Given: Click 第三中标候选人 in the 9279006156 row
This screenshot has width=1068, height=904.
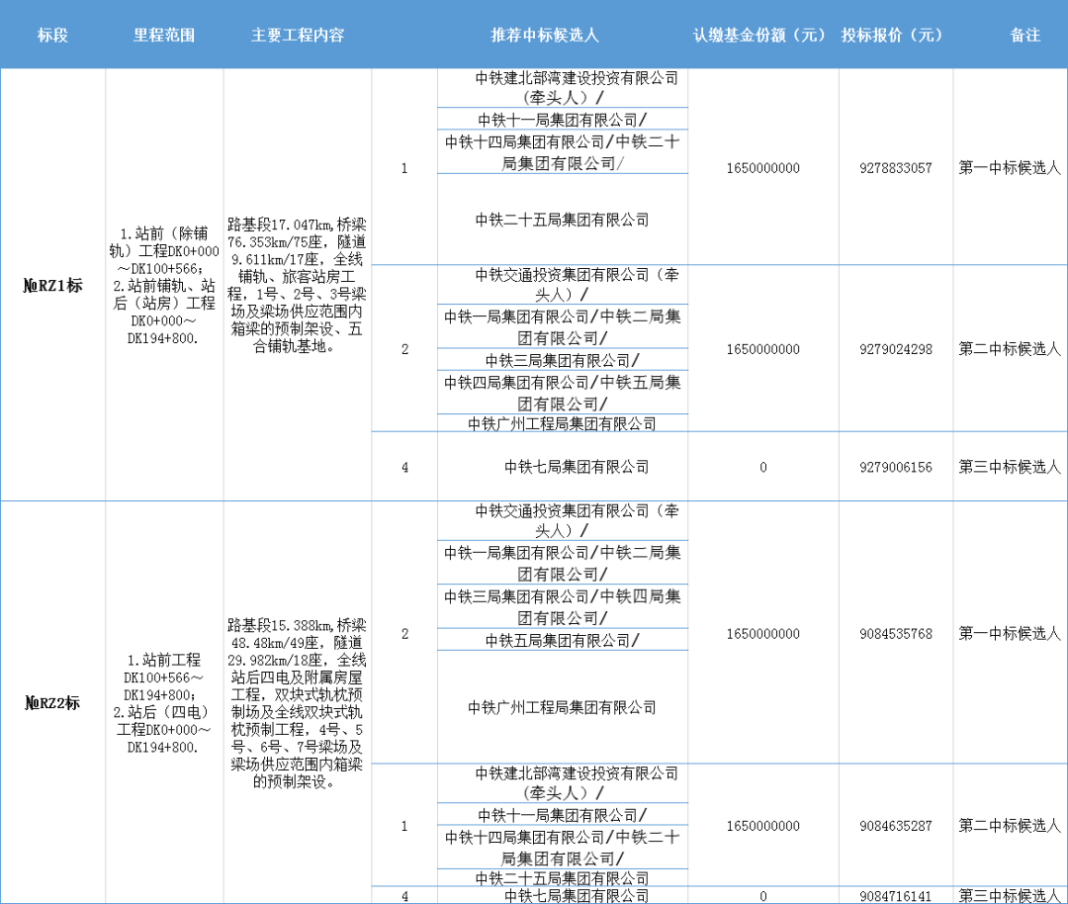Looking at the screenshot, I should [1010, 467].
